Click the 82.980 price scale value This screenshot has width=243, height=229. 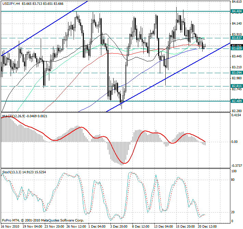click(x=237, y=78)
